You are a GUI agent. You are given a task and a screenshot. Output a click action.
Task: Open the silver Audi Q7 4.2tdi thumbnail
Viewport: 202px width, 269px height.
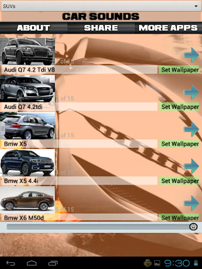pyautogui.click(x=28, y=88)
